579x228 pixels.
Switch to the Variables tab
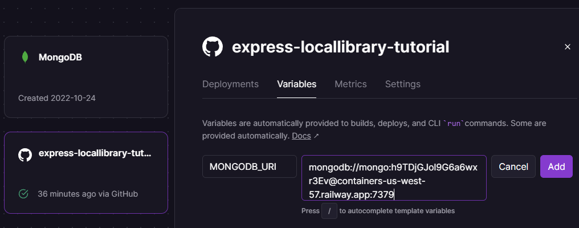(x=296, y=84)
